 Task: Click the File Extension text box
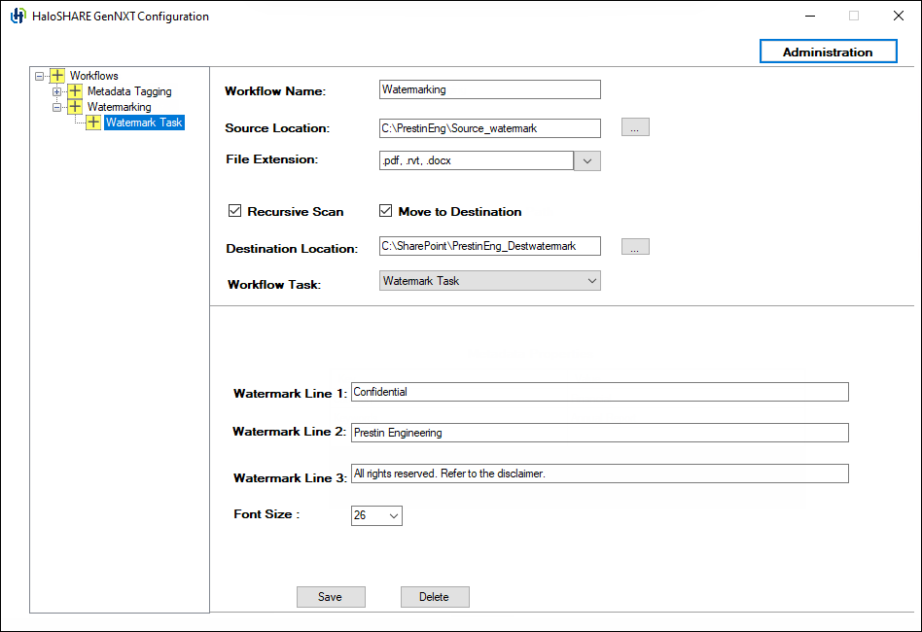click(477, 160)
